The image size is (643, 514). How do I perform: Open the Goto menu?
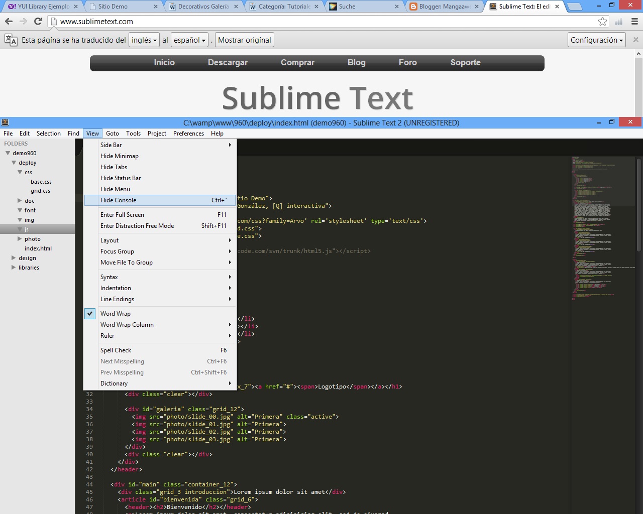tap(112, 133)
